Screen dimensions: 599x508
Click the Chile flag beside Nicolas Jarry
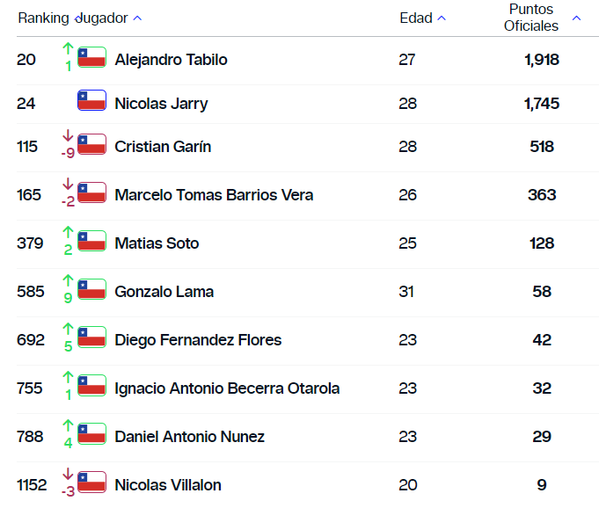tap(91, 101)
